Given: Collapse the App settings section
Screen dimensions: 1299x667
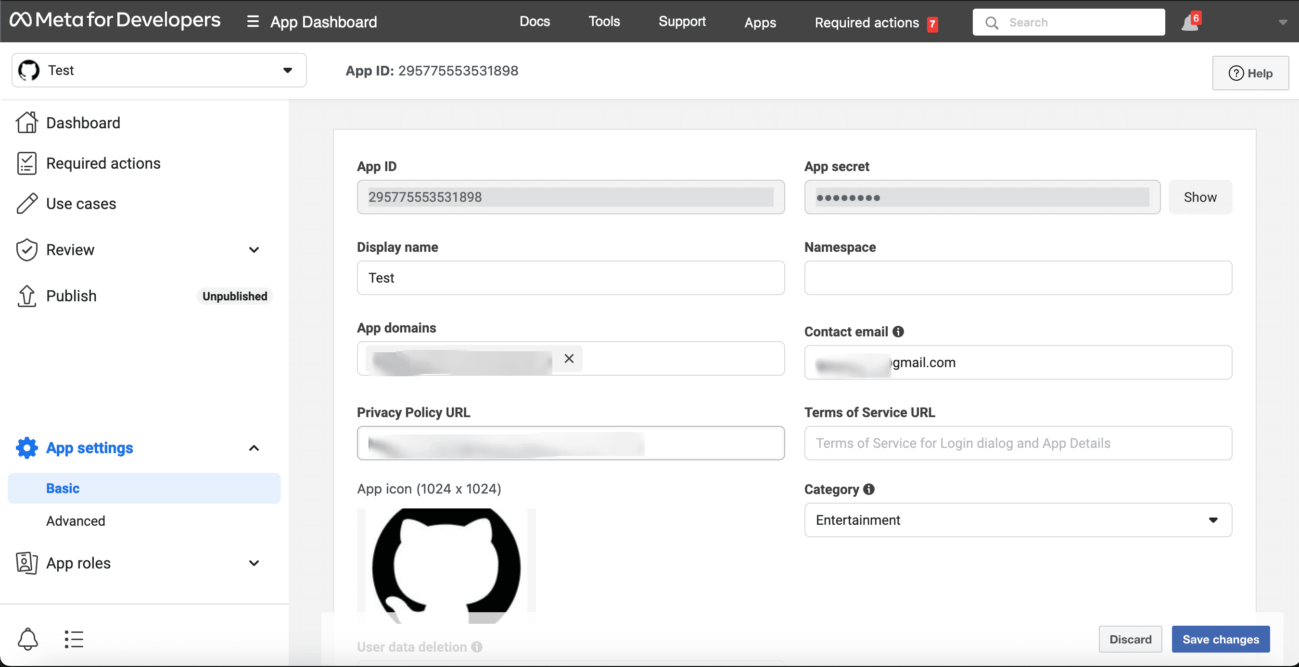Looking at the screenshot, I should point(254,448).
